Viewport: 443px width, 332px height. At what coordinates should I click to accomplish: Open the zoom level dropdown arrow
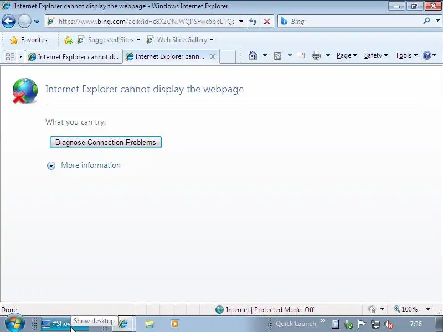(428, 309)
